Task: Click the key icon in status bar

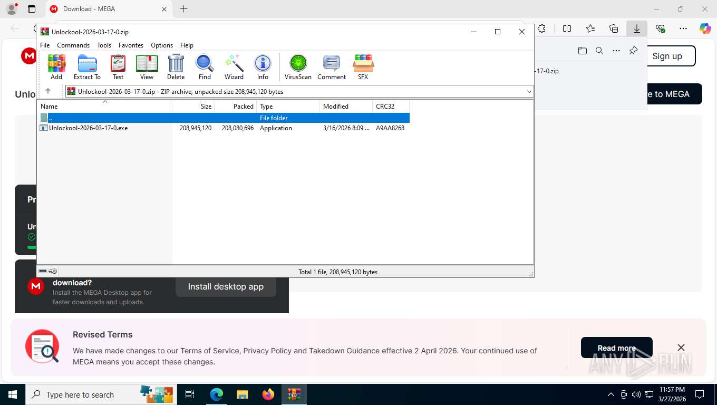Action: (x=53, y=271)
